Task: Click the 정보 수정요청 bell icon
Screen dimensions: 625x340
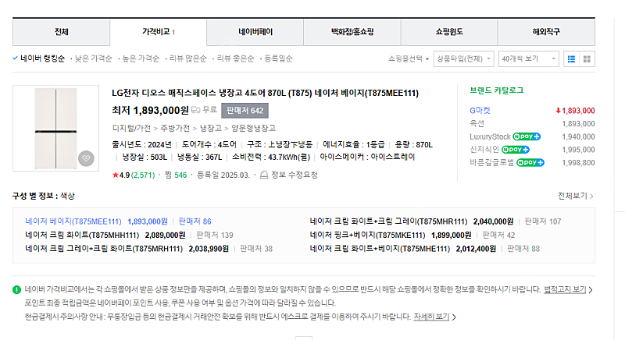Action: pos(264,175)
